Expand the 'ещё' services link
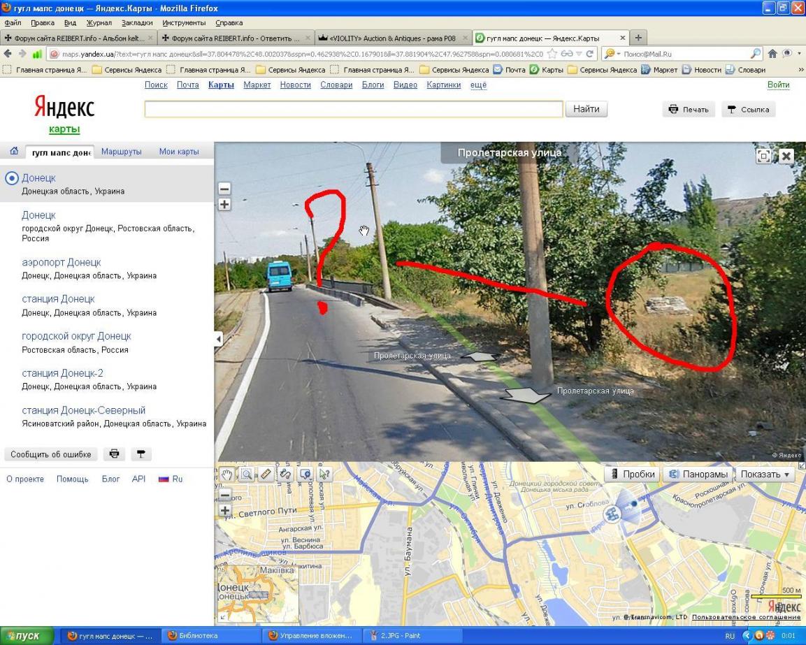 click(478, 85)
